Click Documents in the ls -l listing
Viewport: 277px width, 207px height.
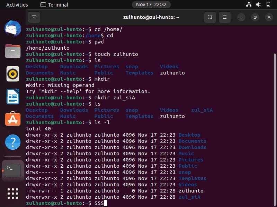pos(193,141)
